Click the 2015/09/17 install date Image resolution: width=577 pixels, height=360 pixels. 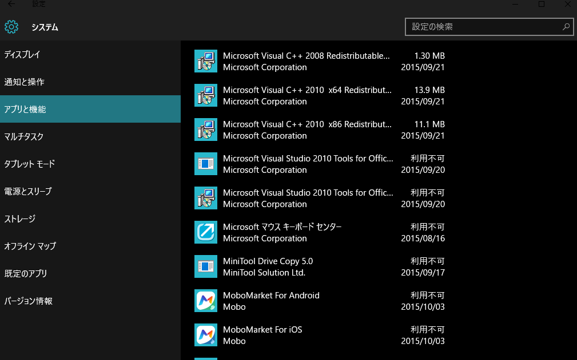pos(423,273)
